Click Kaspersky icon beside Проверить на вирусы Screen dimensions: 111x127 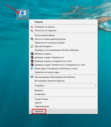tap(32, 27)
